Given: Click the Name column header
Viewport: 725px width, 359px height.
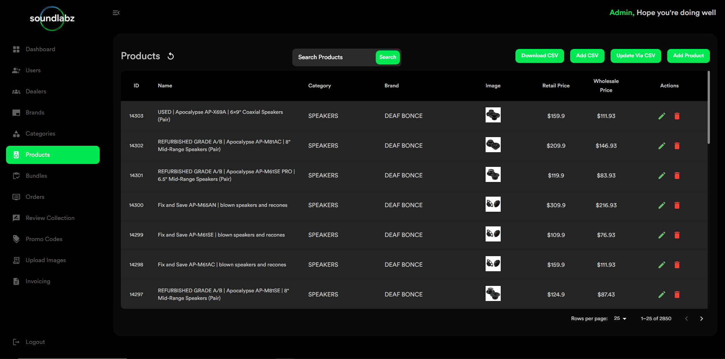Looking at the screenshot, I should tap(165, 86).
